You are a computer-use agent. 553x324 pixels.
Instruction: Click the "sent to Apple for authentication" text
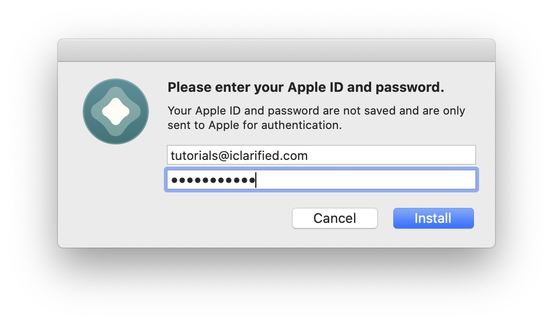click(255, 125)
